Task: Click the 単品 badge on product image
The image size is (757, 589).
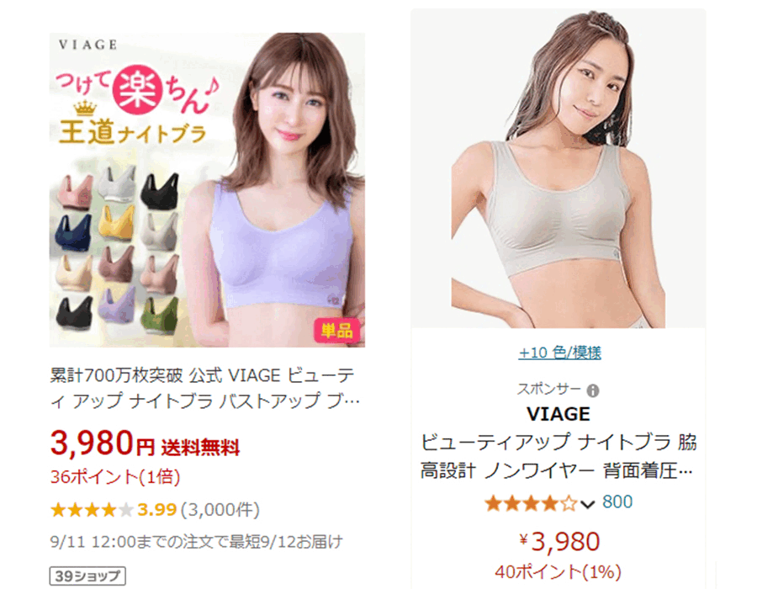Action: (337, 331)
